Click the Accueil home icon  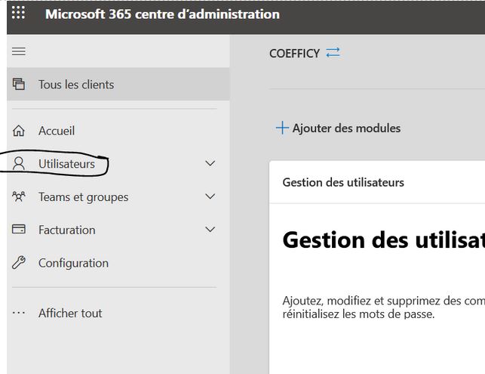click(x=20, y=131)
